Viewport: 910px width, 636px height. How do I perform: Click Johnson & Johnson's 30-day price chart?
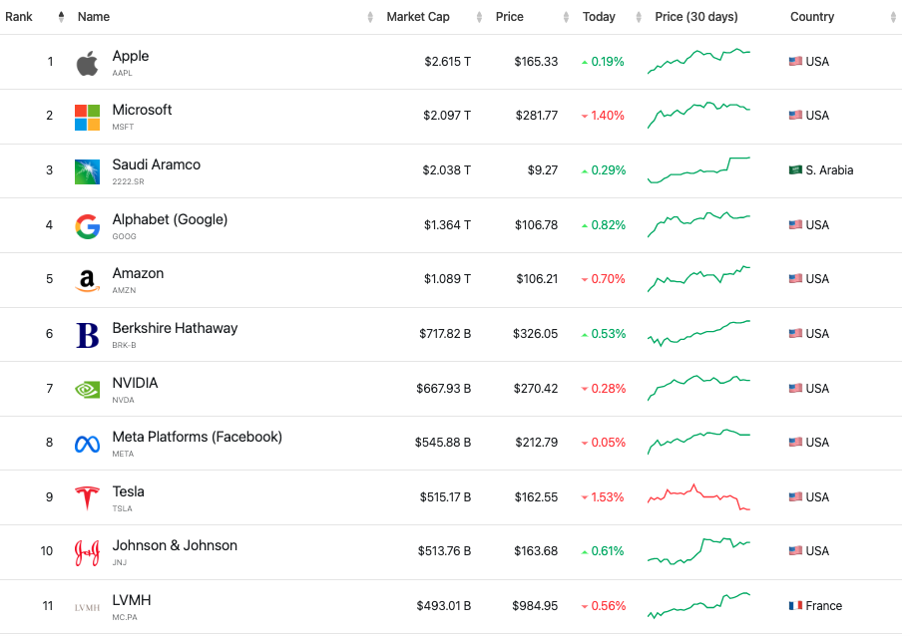(698, 551)
